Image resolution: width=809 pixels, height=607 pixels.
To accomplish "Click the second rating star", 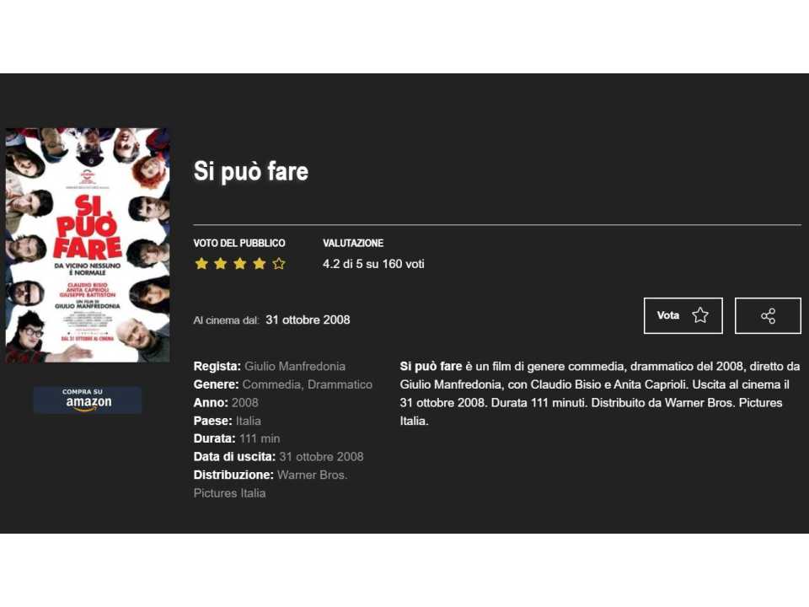I will point(220,264).
